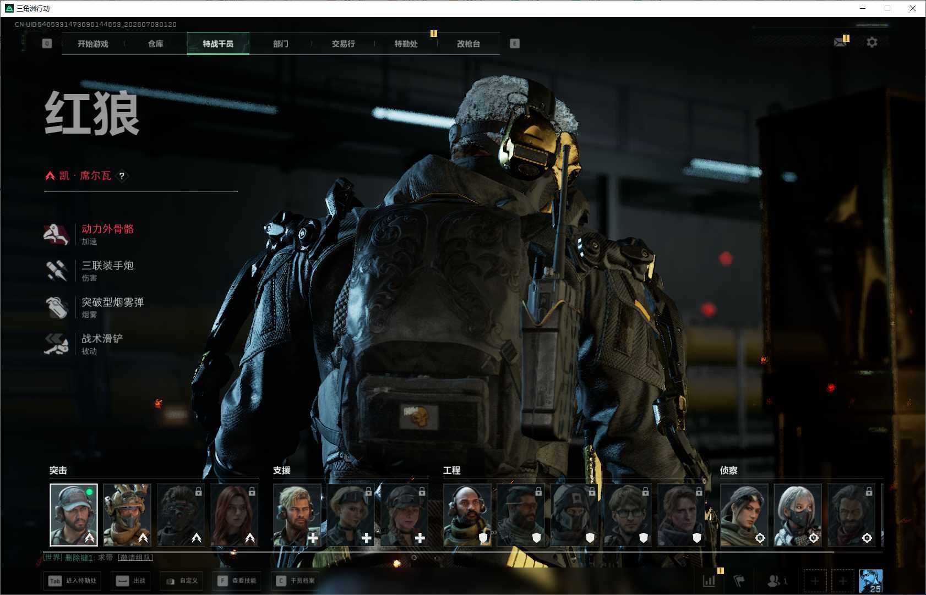Click the 出战 deploy button
926x595 pixels.
pyautogui.click(x=130, y=581)
